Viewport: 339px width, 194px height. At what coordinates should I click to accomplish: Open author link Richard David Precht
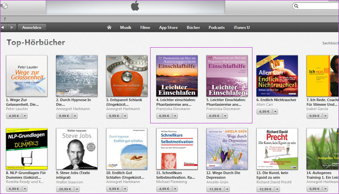(x=274, y=182)
